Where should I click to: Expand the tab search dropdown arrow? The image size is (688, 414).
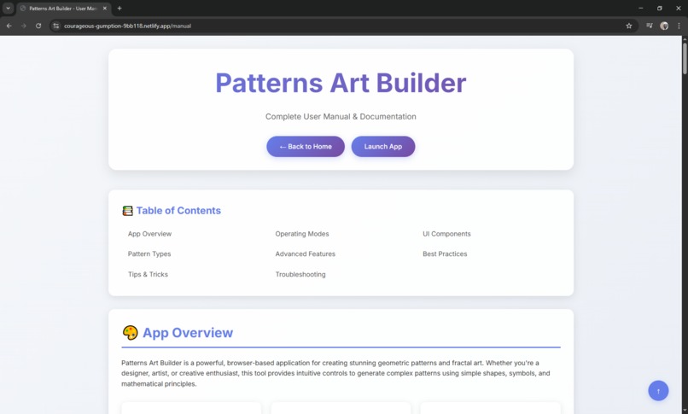tap(8, 9)
